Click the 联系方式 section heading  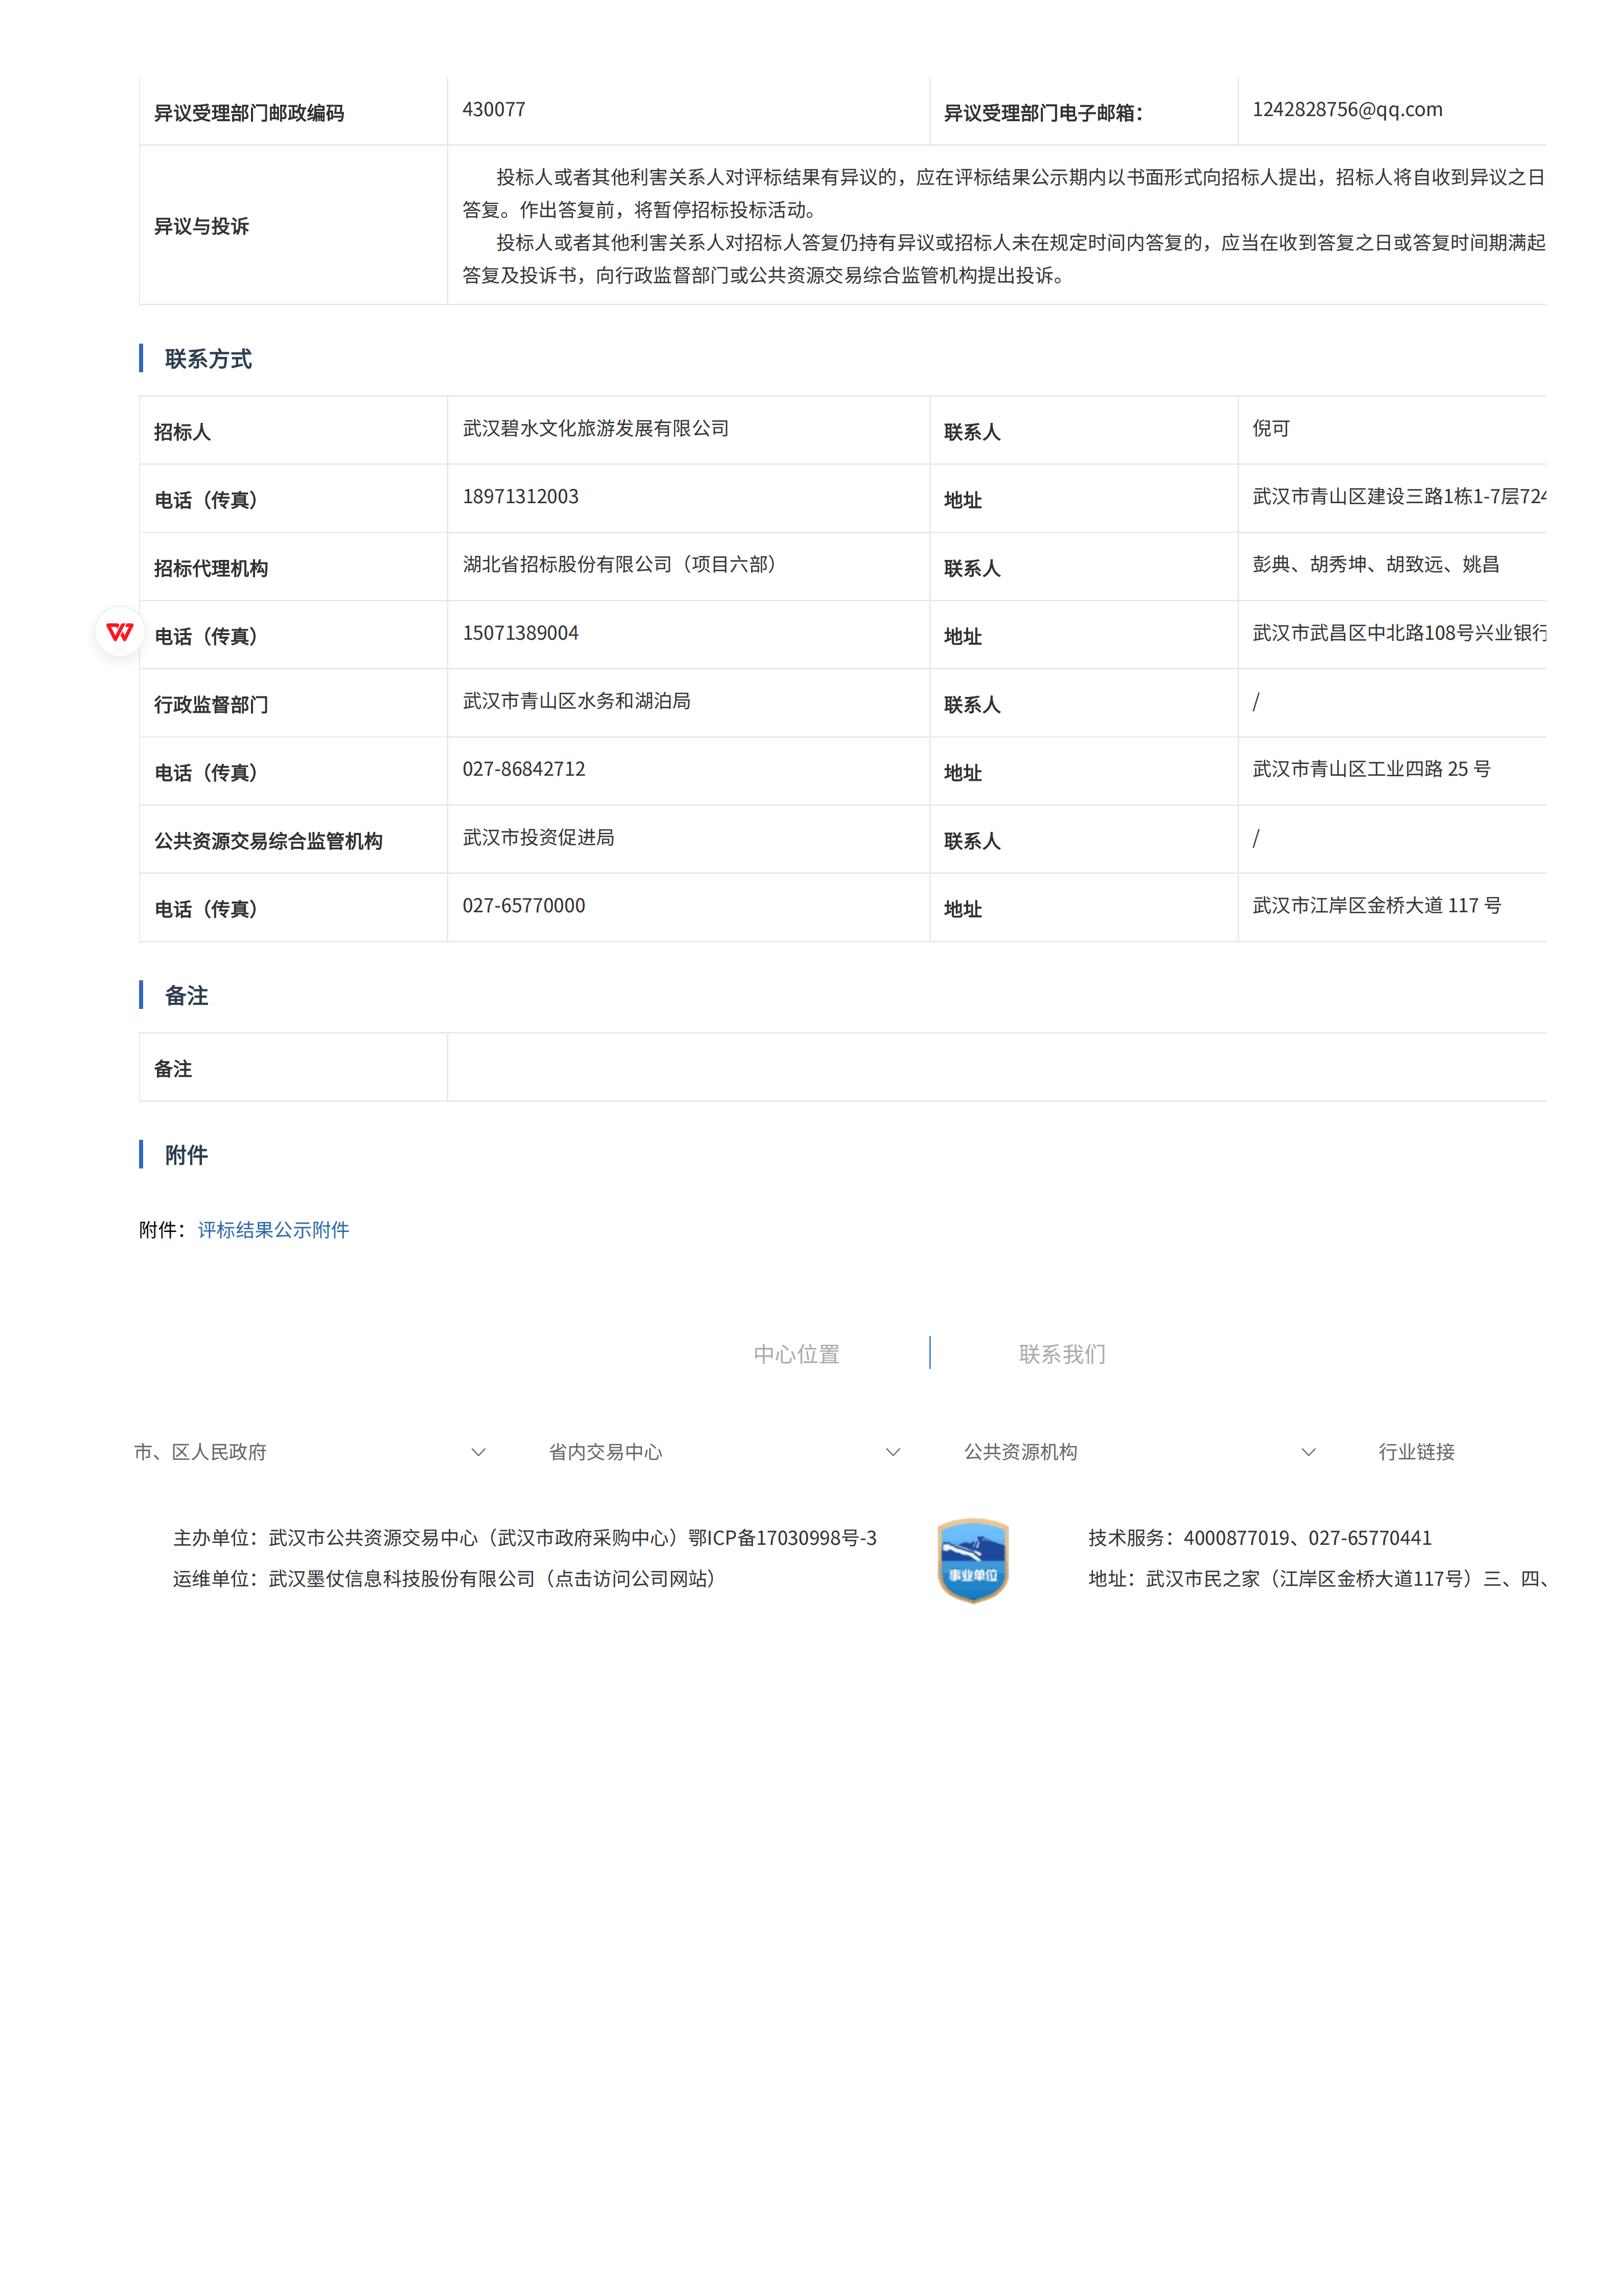[x=208, y=359]
